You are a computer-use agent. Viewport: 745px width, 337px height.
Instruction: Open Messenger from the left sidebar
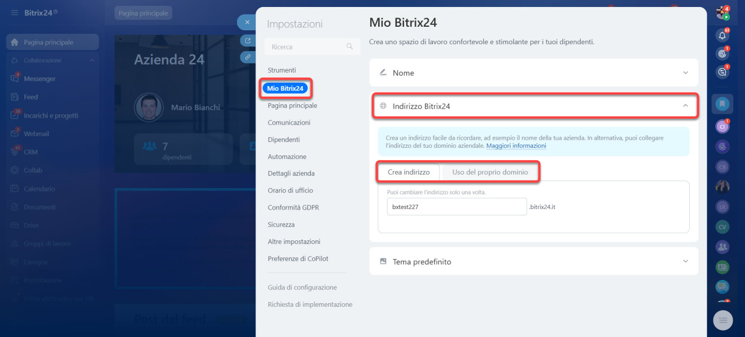40,79
